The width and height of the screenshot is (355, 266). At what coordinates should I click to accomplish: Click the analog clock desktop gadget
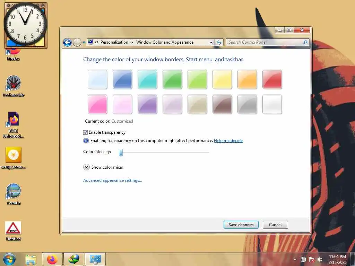tap(25, 25)
